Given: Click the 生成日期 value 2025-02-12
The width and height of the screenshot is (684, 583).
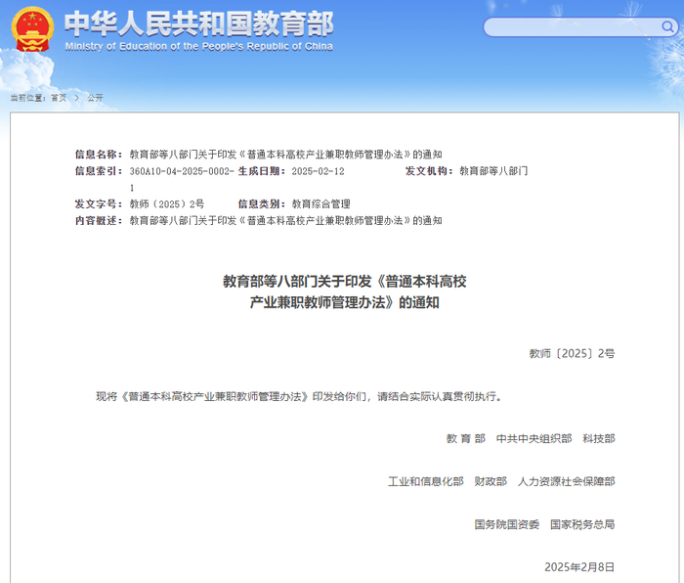Looking at the screenshot, I should (x=318, y=171).
